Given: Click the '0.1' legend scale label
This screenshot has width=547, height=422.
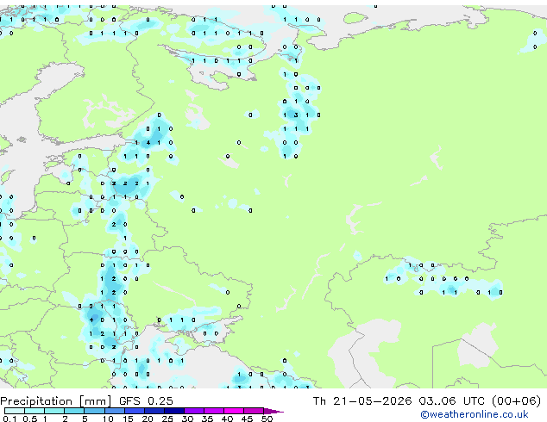Looking at the screenshot, I should [9, 419].
